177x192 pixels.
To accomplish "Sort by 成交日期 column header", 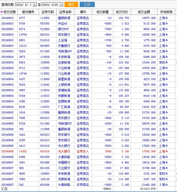I will coord(9,12).
